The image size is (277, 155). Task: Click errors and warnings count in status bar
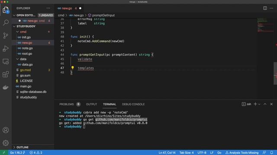tap(36, 152)
